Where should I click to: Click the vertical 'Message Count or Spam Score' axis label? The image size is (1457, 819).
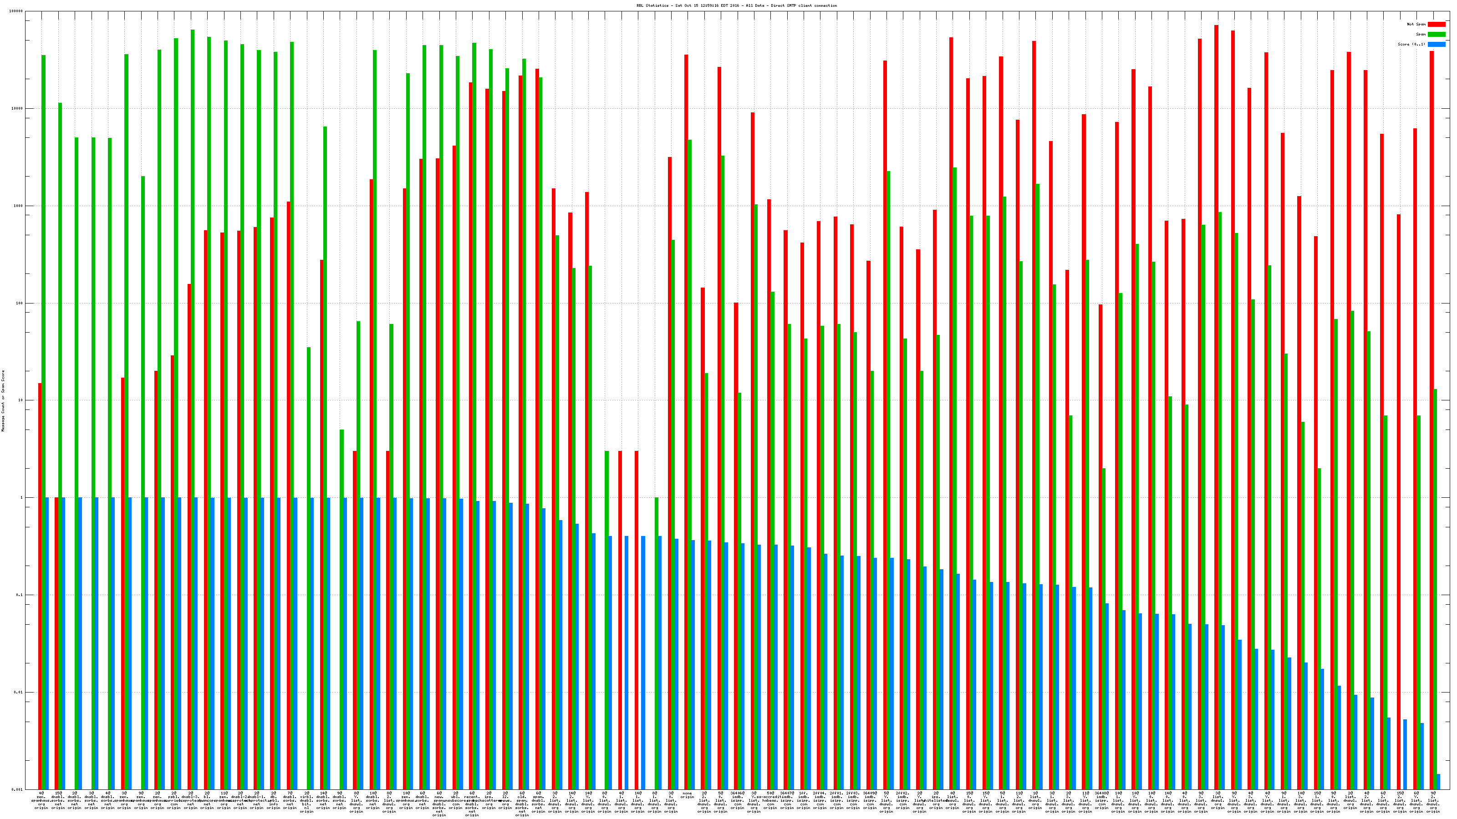3,401
